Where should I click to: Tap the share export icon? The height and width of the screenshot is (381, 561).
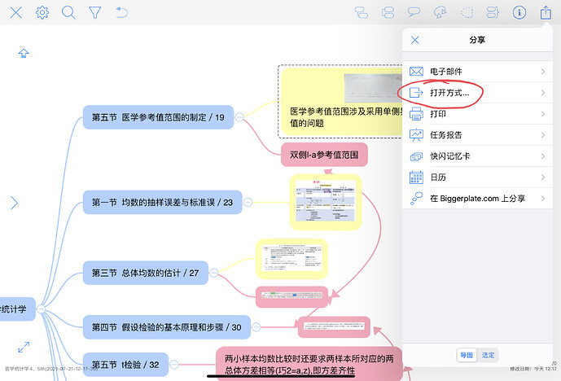(x=546, y=12)
